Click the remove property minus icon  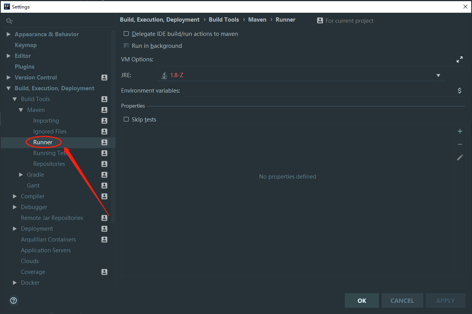pyautogui.click(x=460, y=144)
